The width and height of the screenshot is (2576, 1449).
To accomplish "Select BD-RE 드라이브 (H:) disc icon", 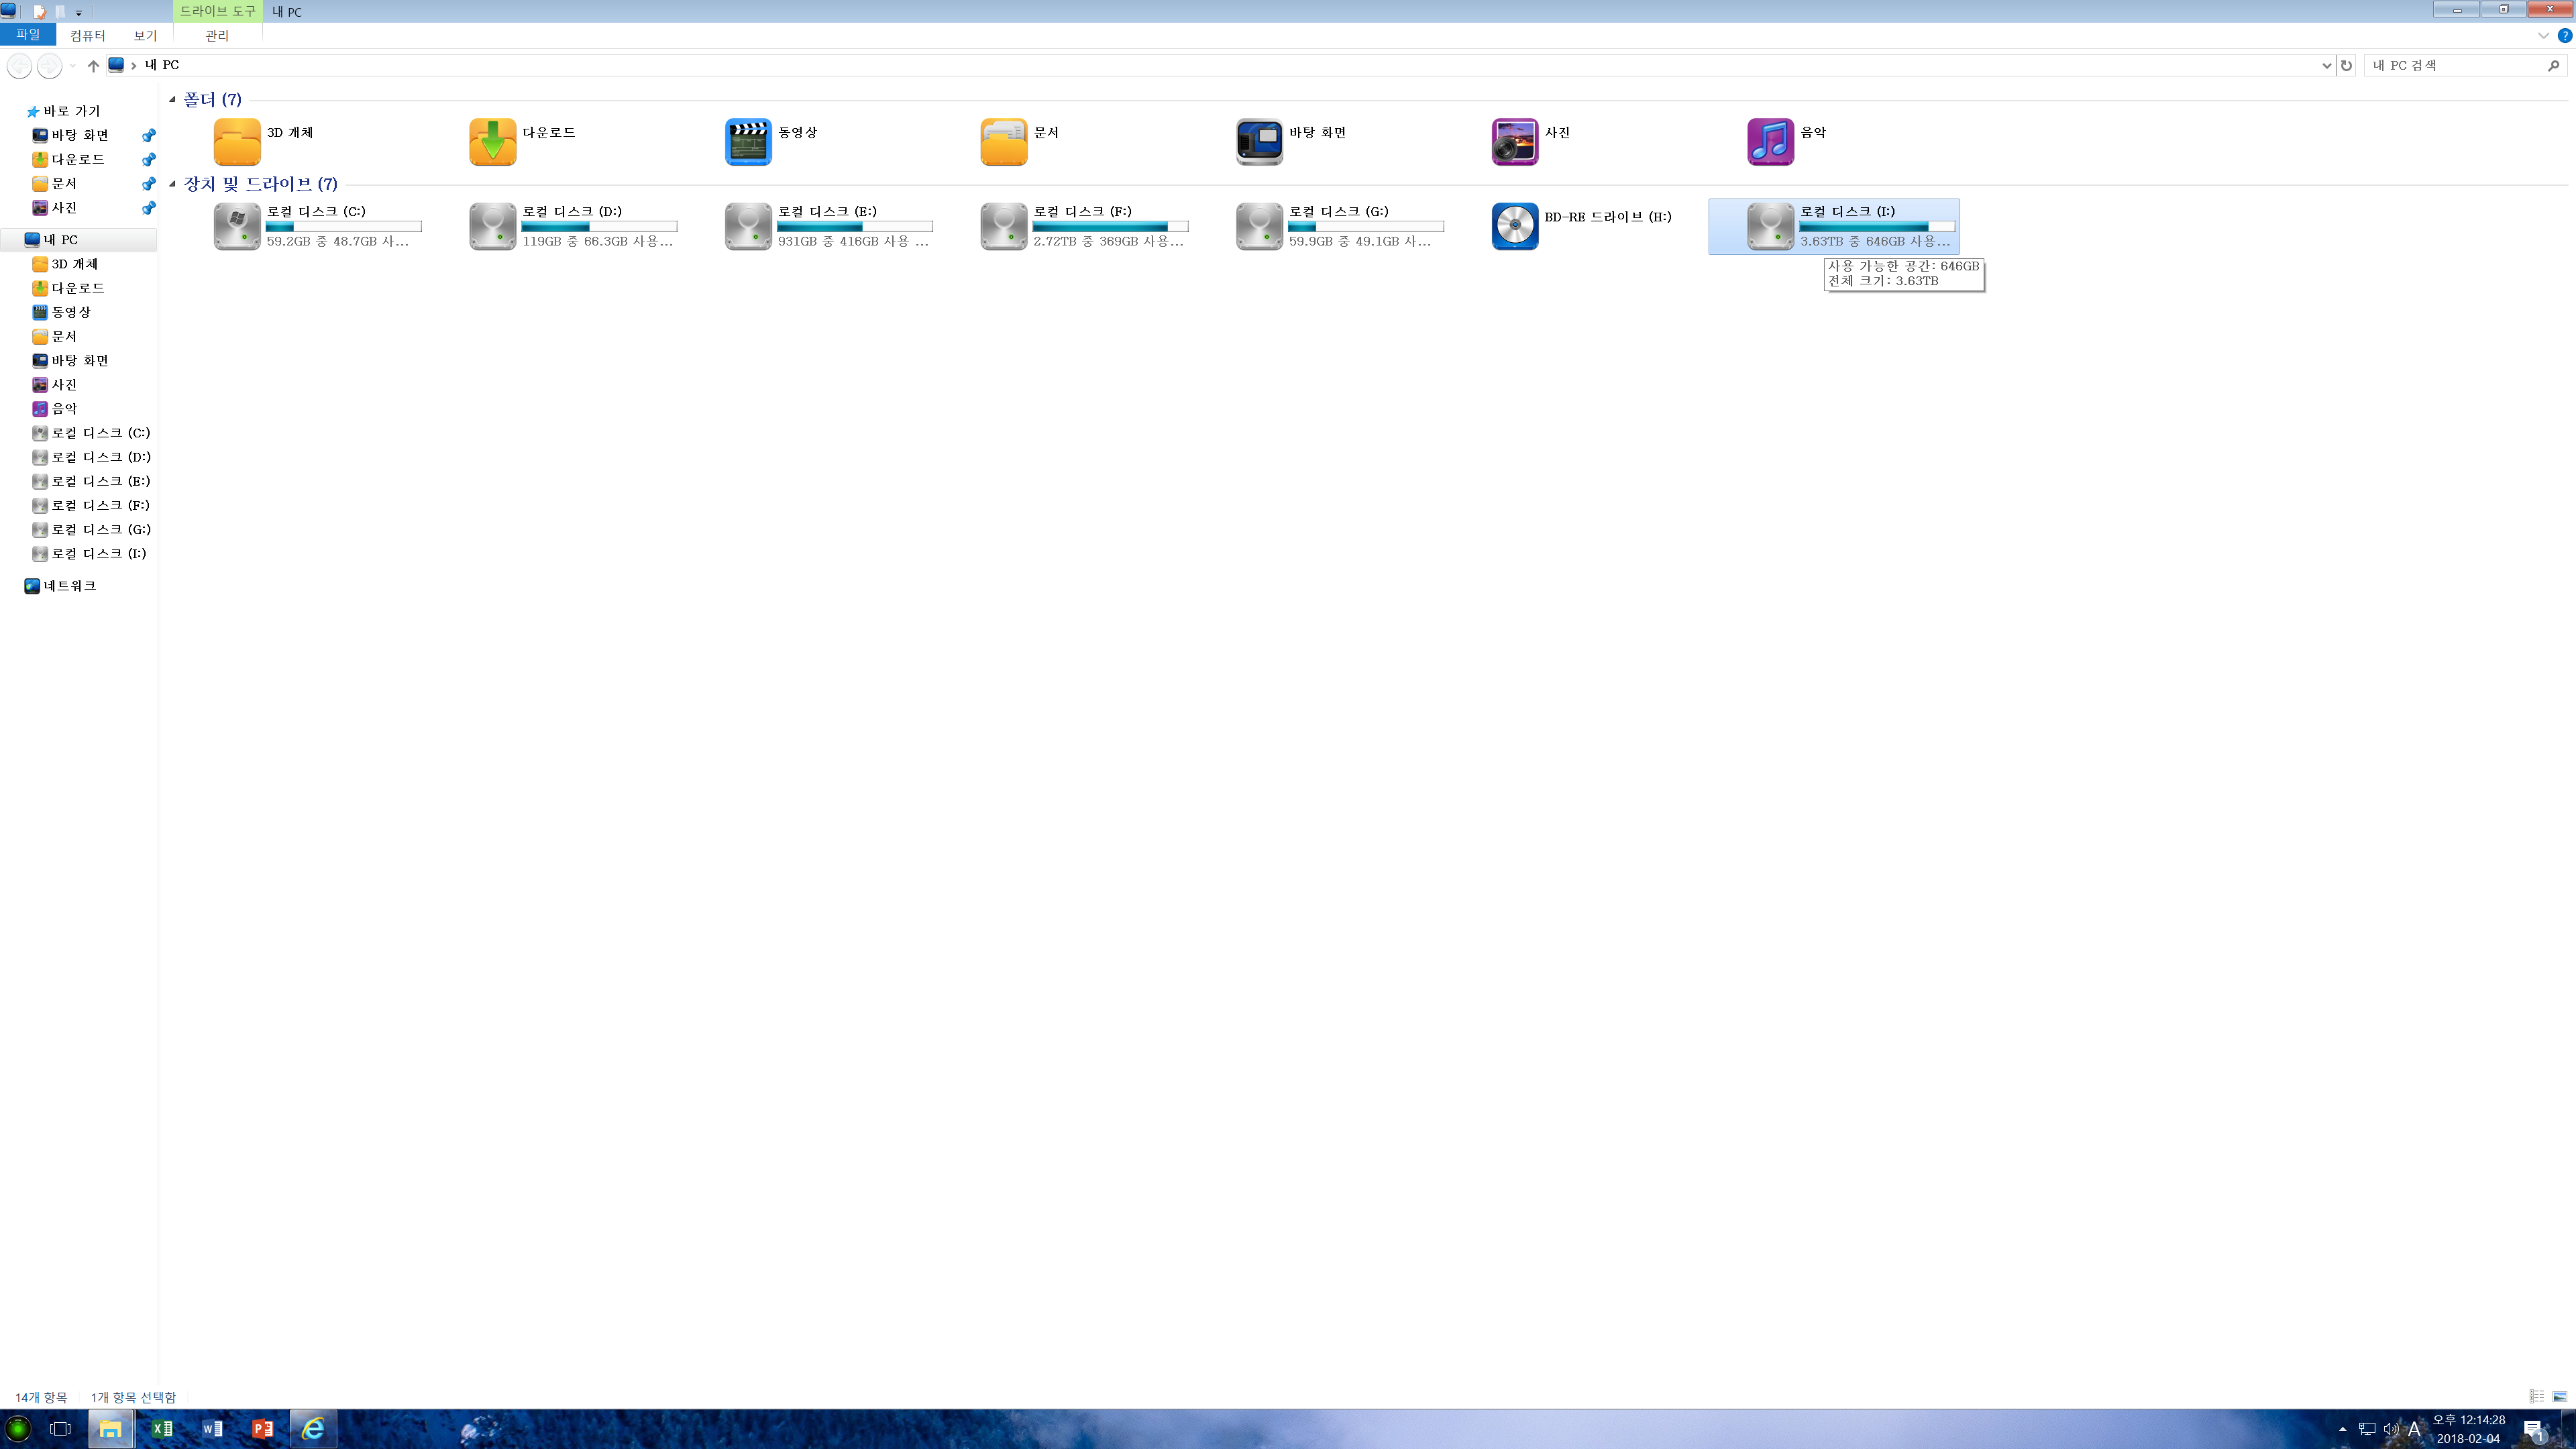I will [x=1515, y=226].
